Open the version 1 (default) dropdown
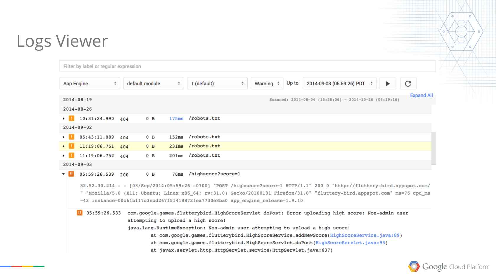Viewport: 496px width, 279px height. click(x=217, y=84)
